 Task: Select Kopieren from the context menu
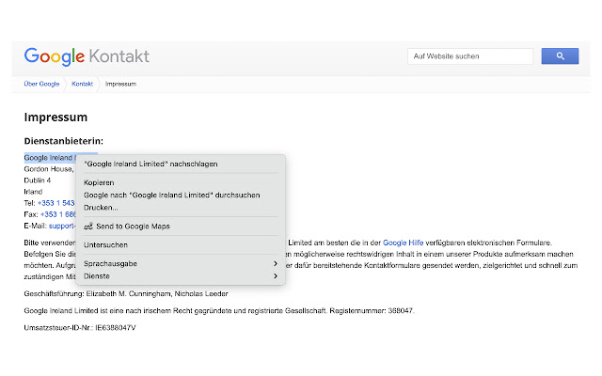(99, 182)
